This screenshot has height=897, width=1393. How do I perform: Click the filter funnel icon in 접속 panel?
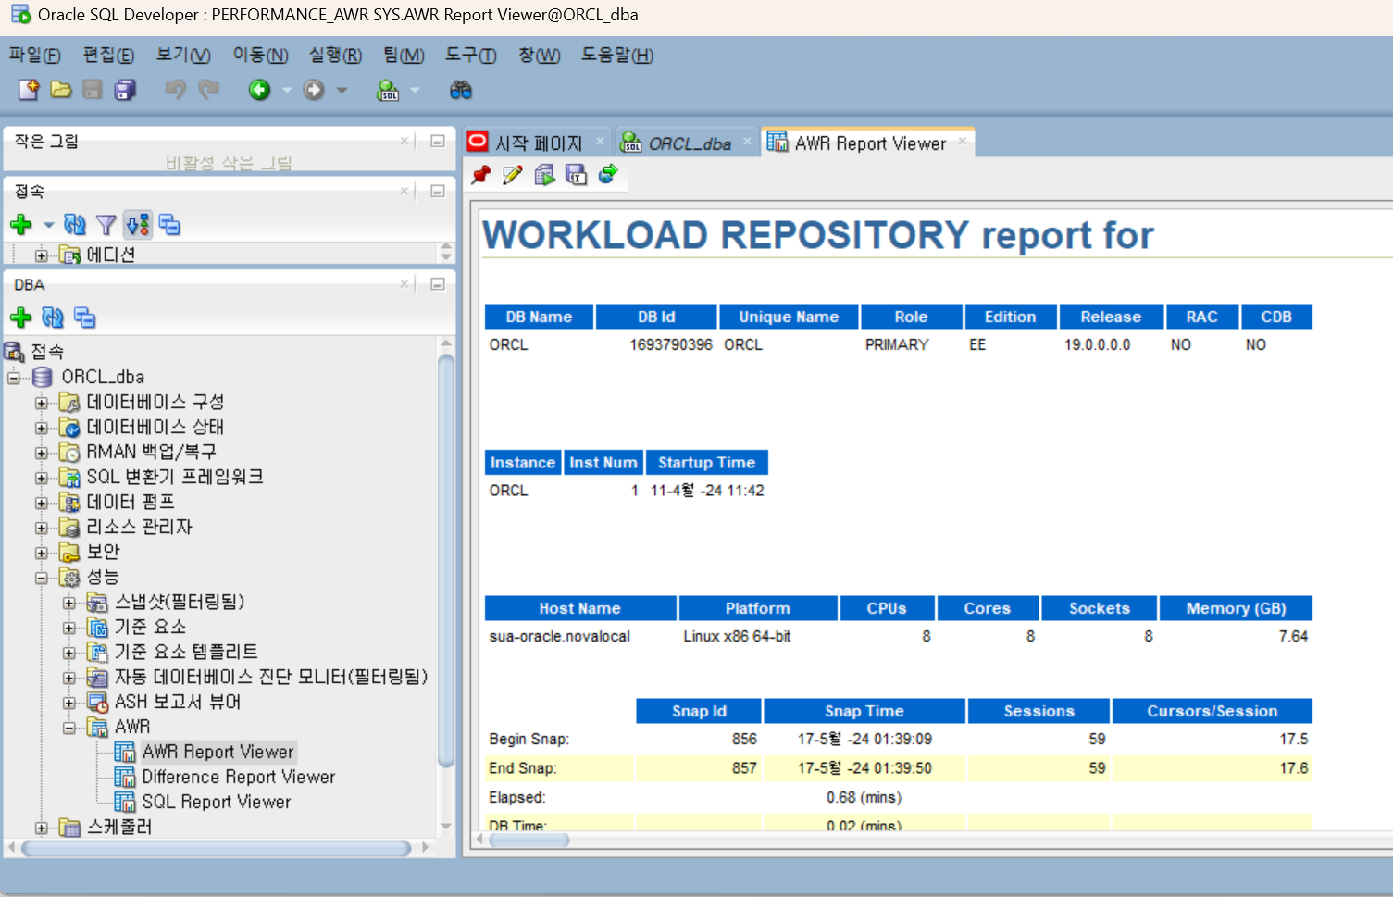tap(106, 224)
